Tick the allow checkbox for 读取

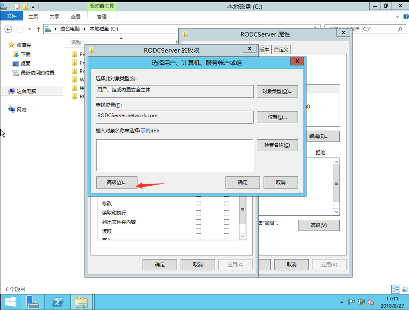198,231
